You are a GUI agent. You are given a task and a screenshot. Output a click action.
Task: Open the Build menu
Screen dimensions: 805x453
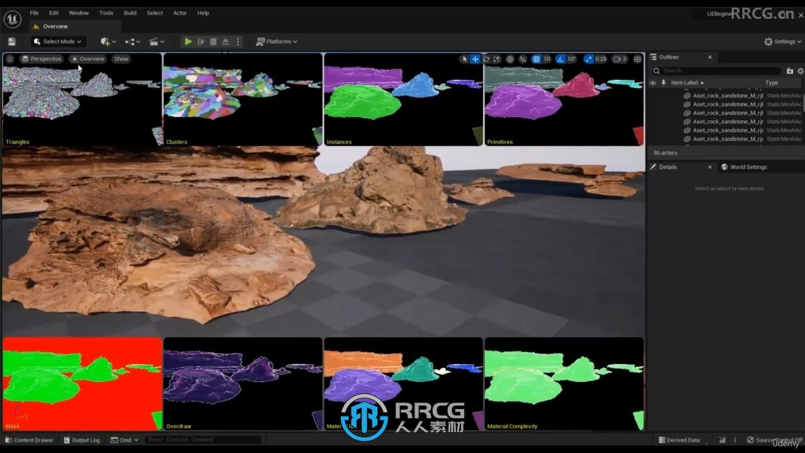click(x=130, y=13)
